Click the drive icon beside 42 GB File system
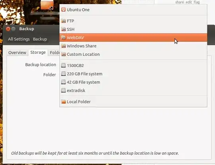 (x=63, y=82)
